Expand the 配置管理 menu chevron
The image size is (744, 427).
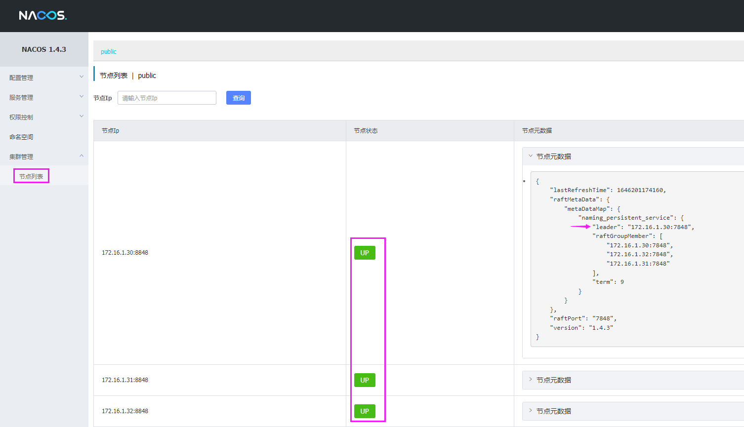(x=82, y=77)
